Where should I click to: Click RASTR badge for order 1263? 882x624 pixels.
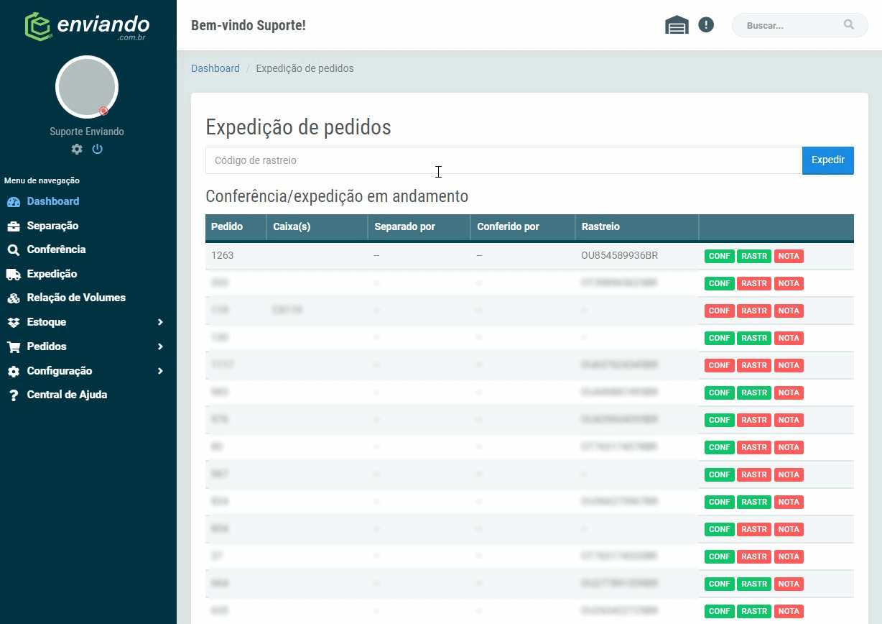pyautogui.click(x=754, y=256)
